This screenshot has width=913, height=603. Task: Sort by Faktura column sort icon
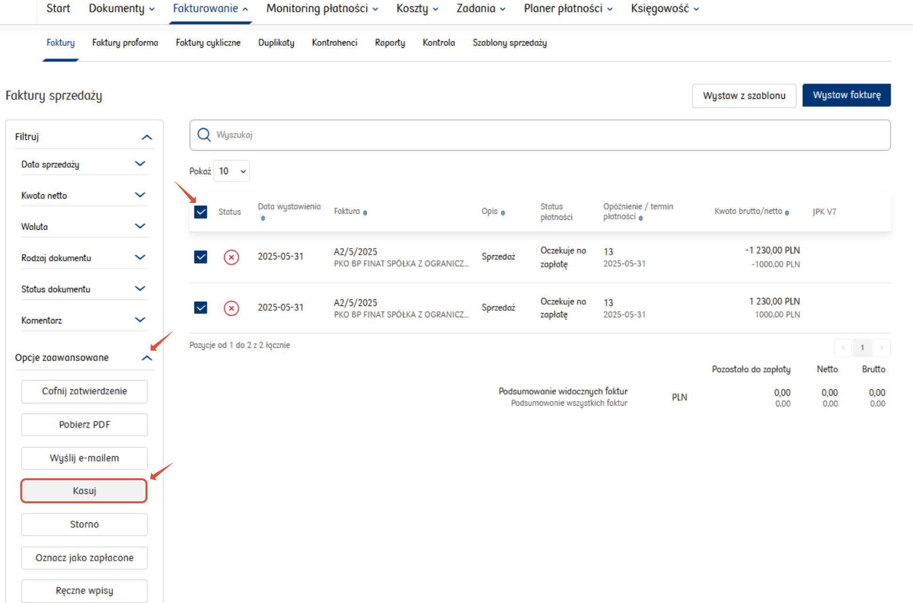point(365,213)
